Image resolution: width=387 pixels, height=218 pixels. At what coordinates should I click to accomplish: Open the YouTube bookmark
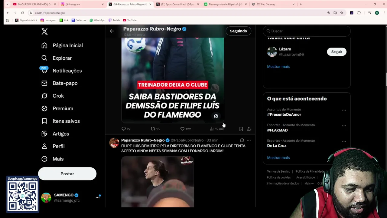129,20
